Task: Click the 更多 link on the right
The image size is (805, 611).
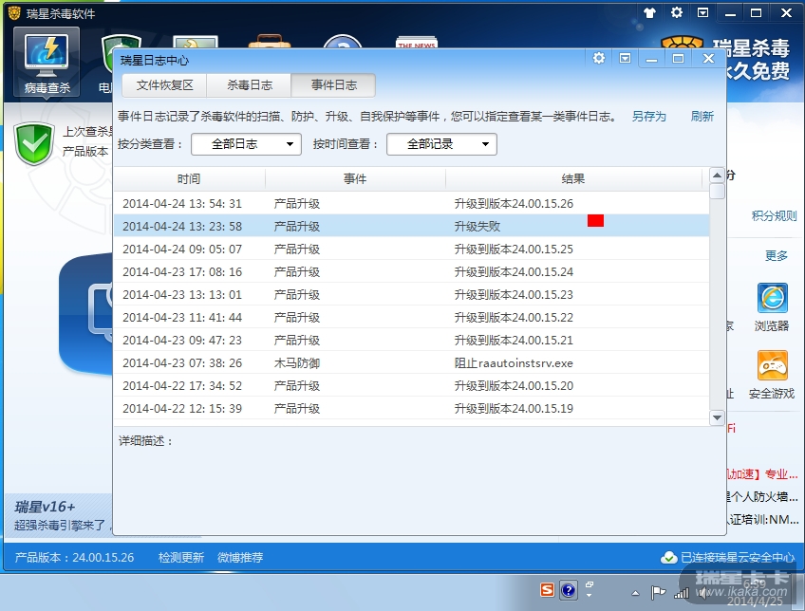Action: (776, 255)
